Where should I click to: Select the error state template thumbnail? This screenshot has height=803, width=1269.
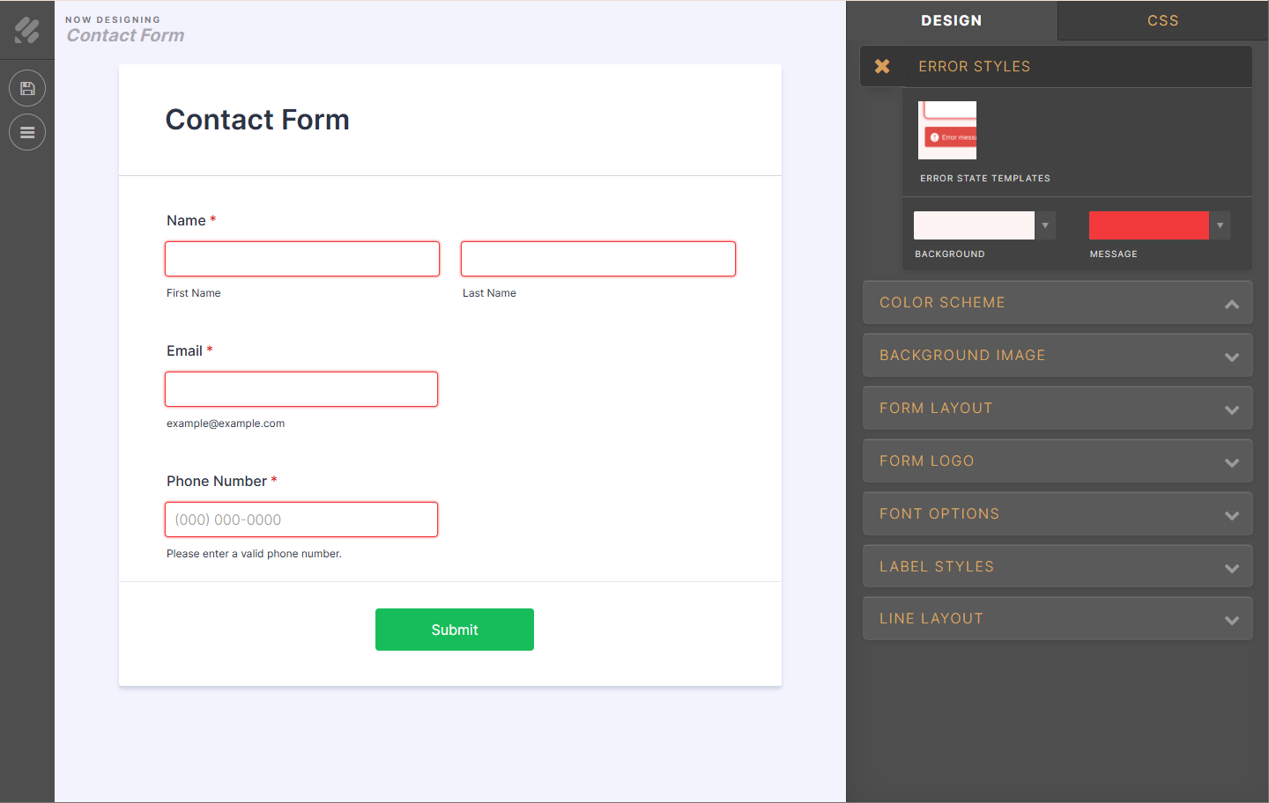(x=947, y=130)
